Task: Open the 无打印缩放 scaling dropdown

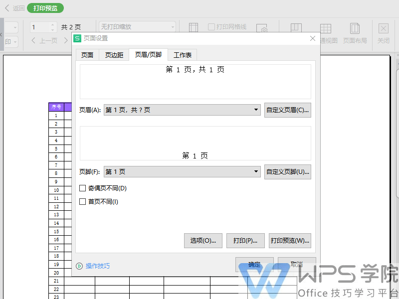Action: (x=138, y=27)
